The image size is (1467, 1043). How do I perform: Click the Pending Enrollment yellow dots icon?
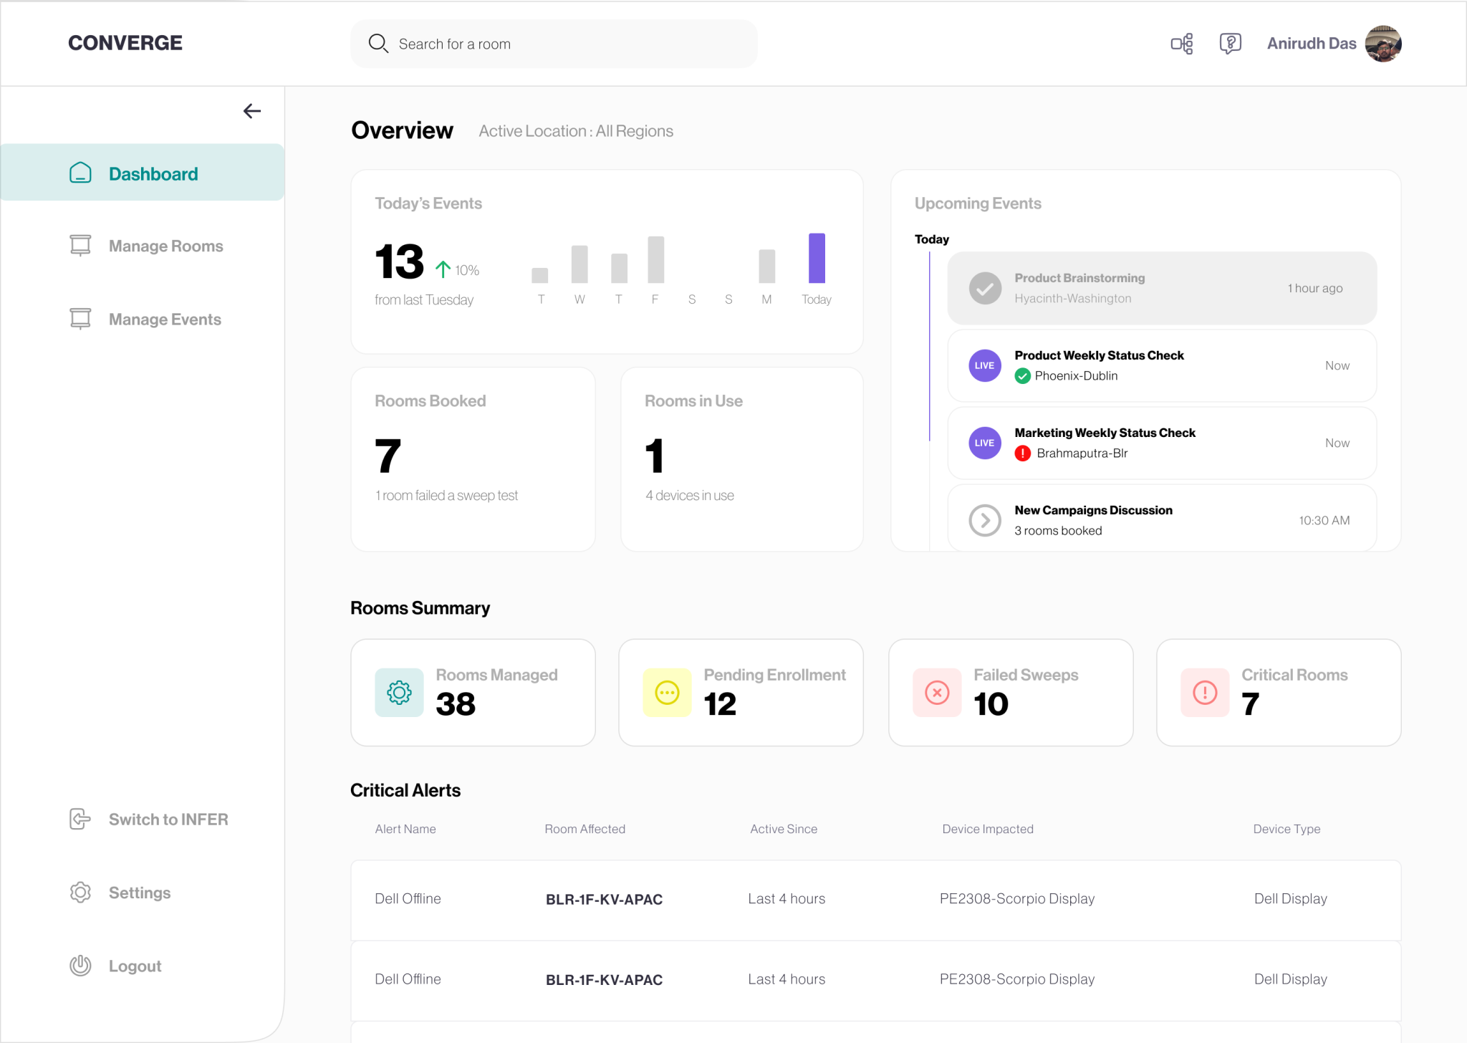coord(667,692)
